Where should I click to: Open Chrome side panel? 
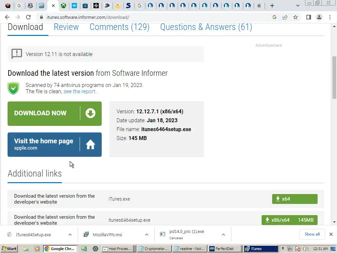[309, 17]
